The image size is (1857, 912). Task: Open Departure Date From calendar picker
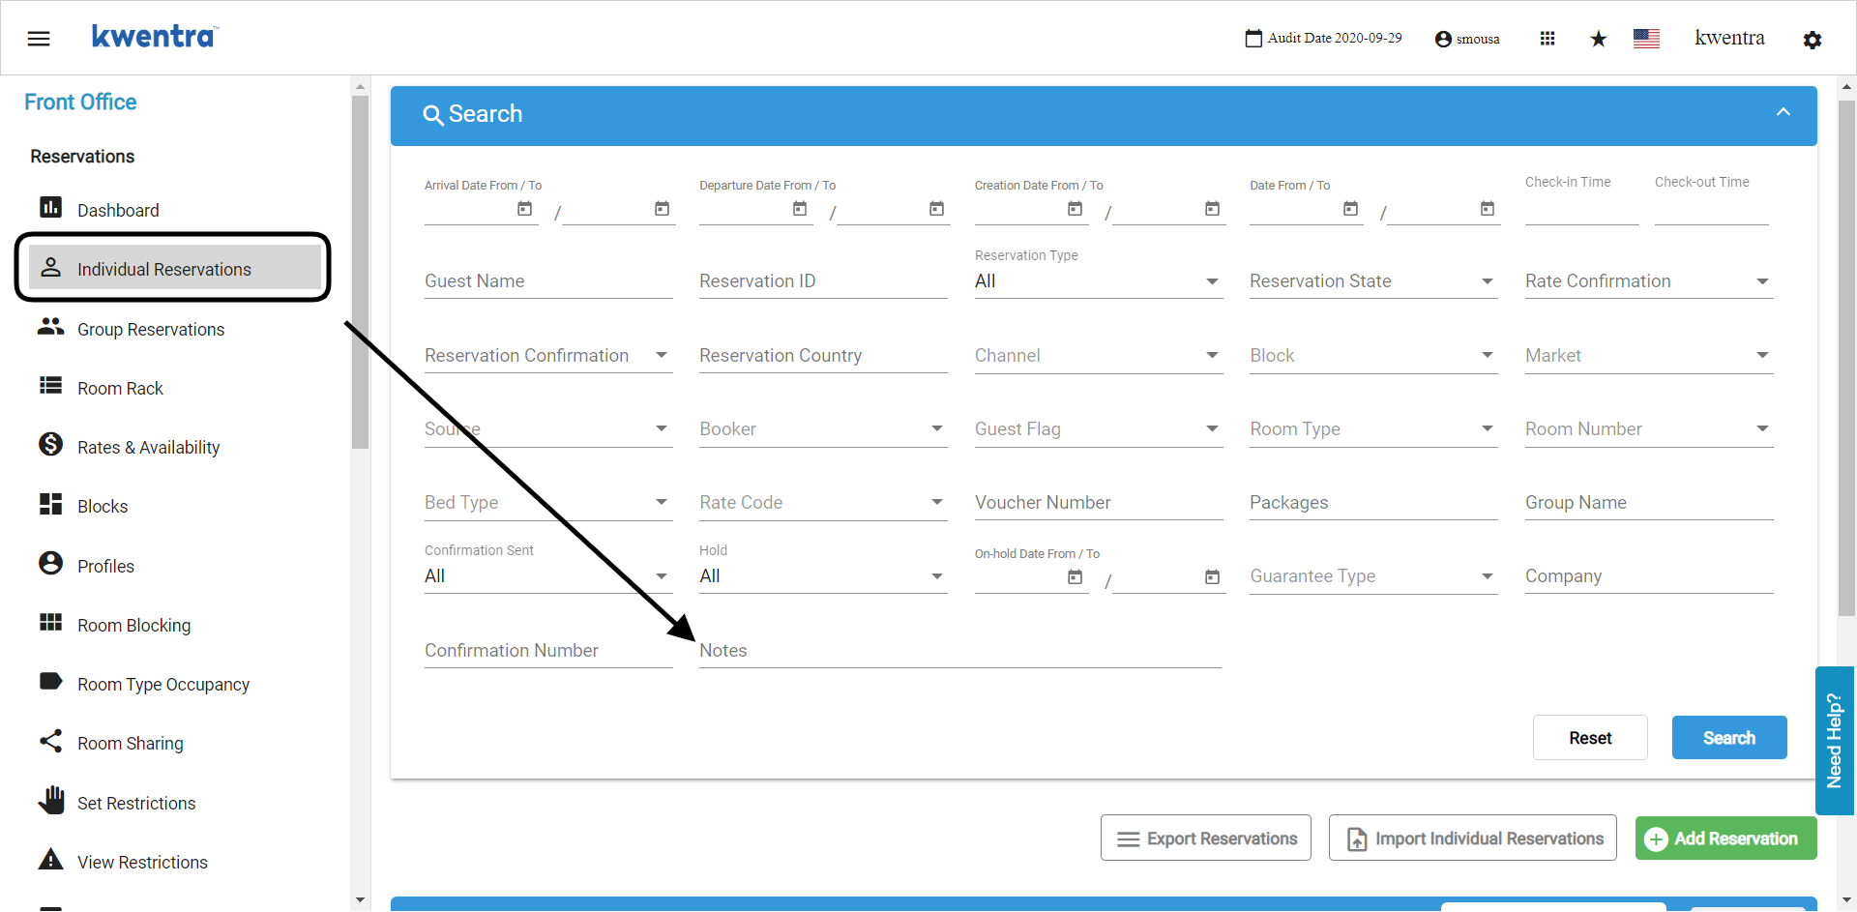tap(800, 209)
